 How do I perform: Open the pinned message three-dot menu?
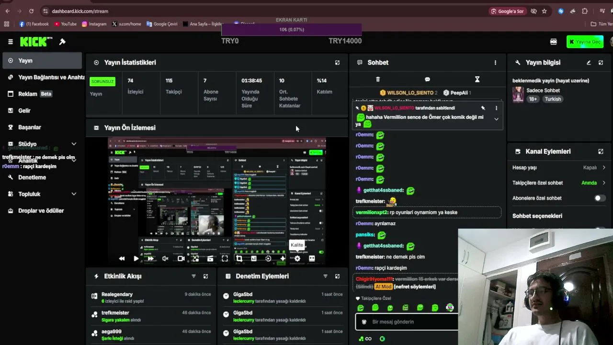coord(496,108)
